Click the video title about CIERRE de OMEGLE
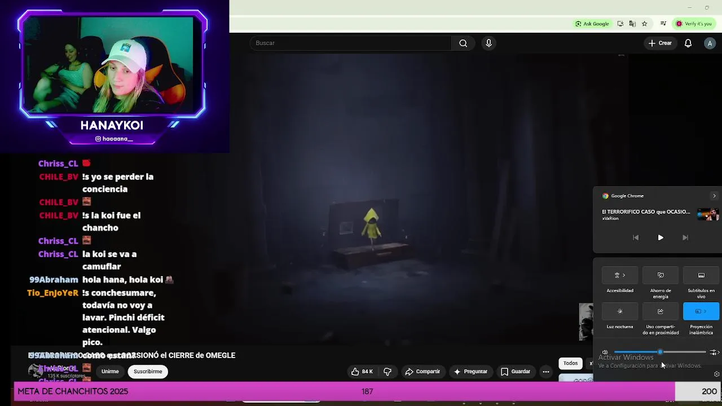 pos(131,355)
